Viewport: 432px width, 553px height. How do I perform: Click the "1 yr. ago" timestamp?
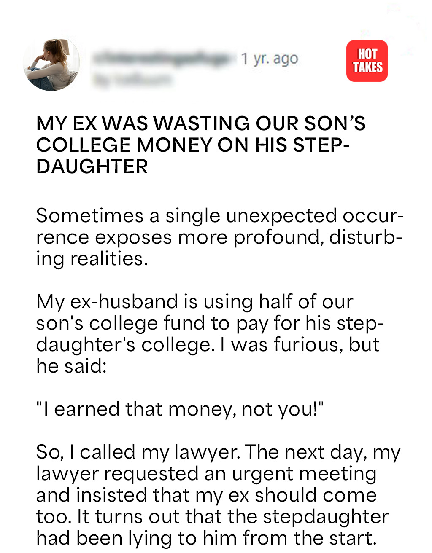(x=270, y=59)
